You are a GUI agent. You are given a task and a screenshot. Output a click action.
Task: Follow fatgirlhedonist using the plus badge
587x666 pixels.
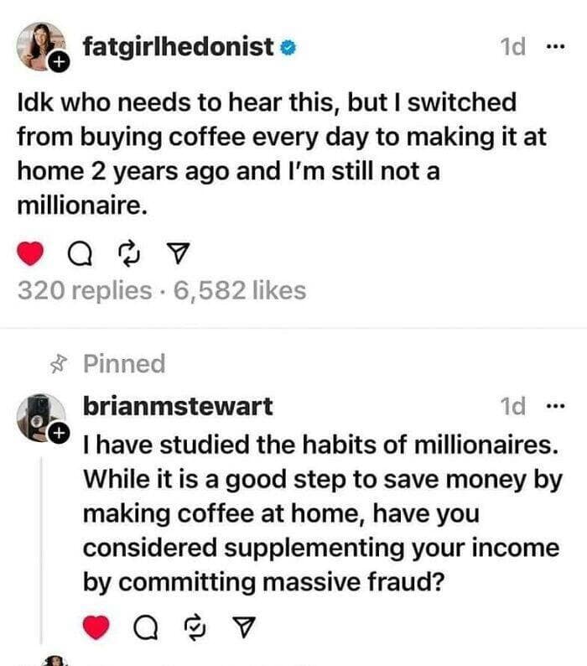(x=59, y=62)
